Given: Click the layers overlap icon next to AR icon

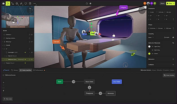Looking at the screenshot, I should click(x=90, y=3).
